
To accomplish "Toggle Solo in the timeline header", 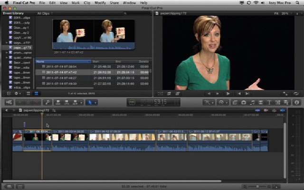I will [274, 110].
